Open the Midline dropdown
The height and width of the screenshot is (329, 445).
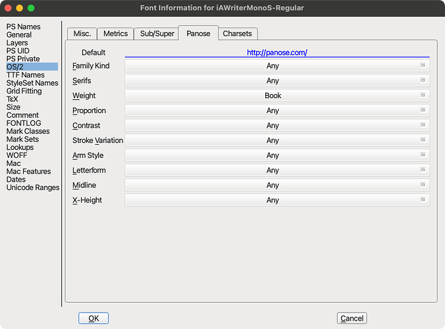[277, 185]
